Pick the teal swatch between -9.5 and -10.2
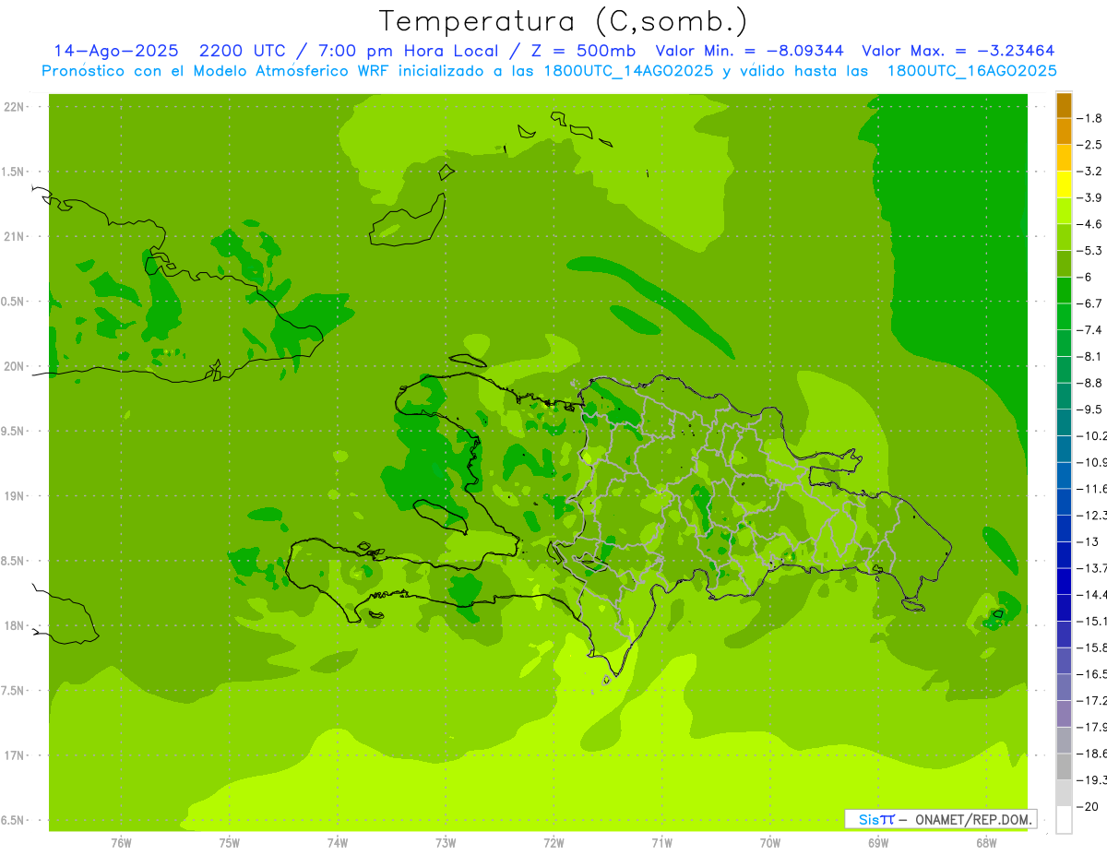This screenshot has width=1107, height=855. [x=1064, y=422]
